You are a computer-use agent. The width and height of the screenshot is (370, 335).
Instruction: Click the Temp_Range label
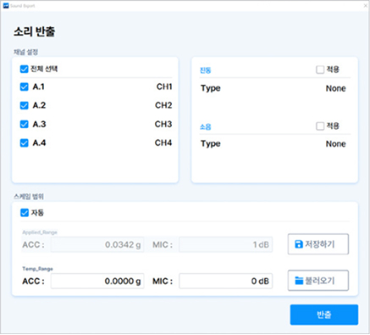37,269
